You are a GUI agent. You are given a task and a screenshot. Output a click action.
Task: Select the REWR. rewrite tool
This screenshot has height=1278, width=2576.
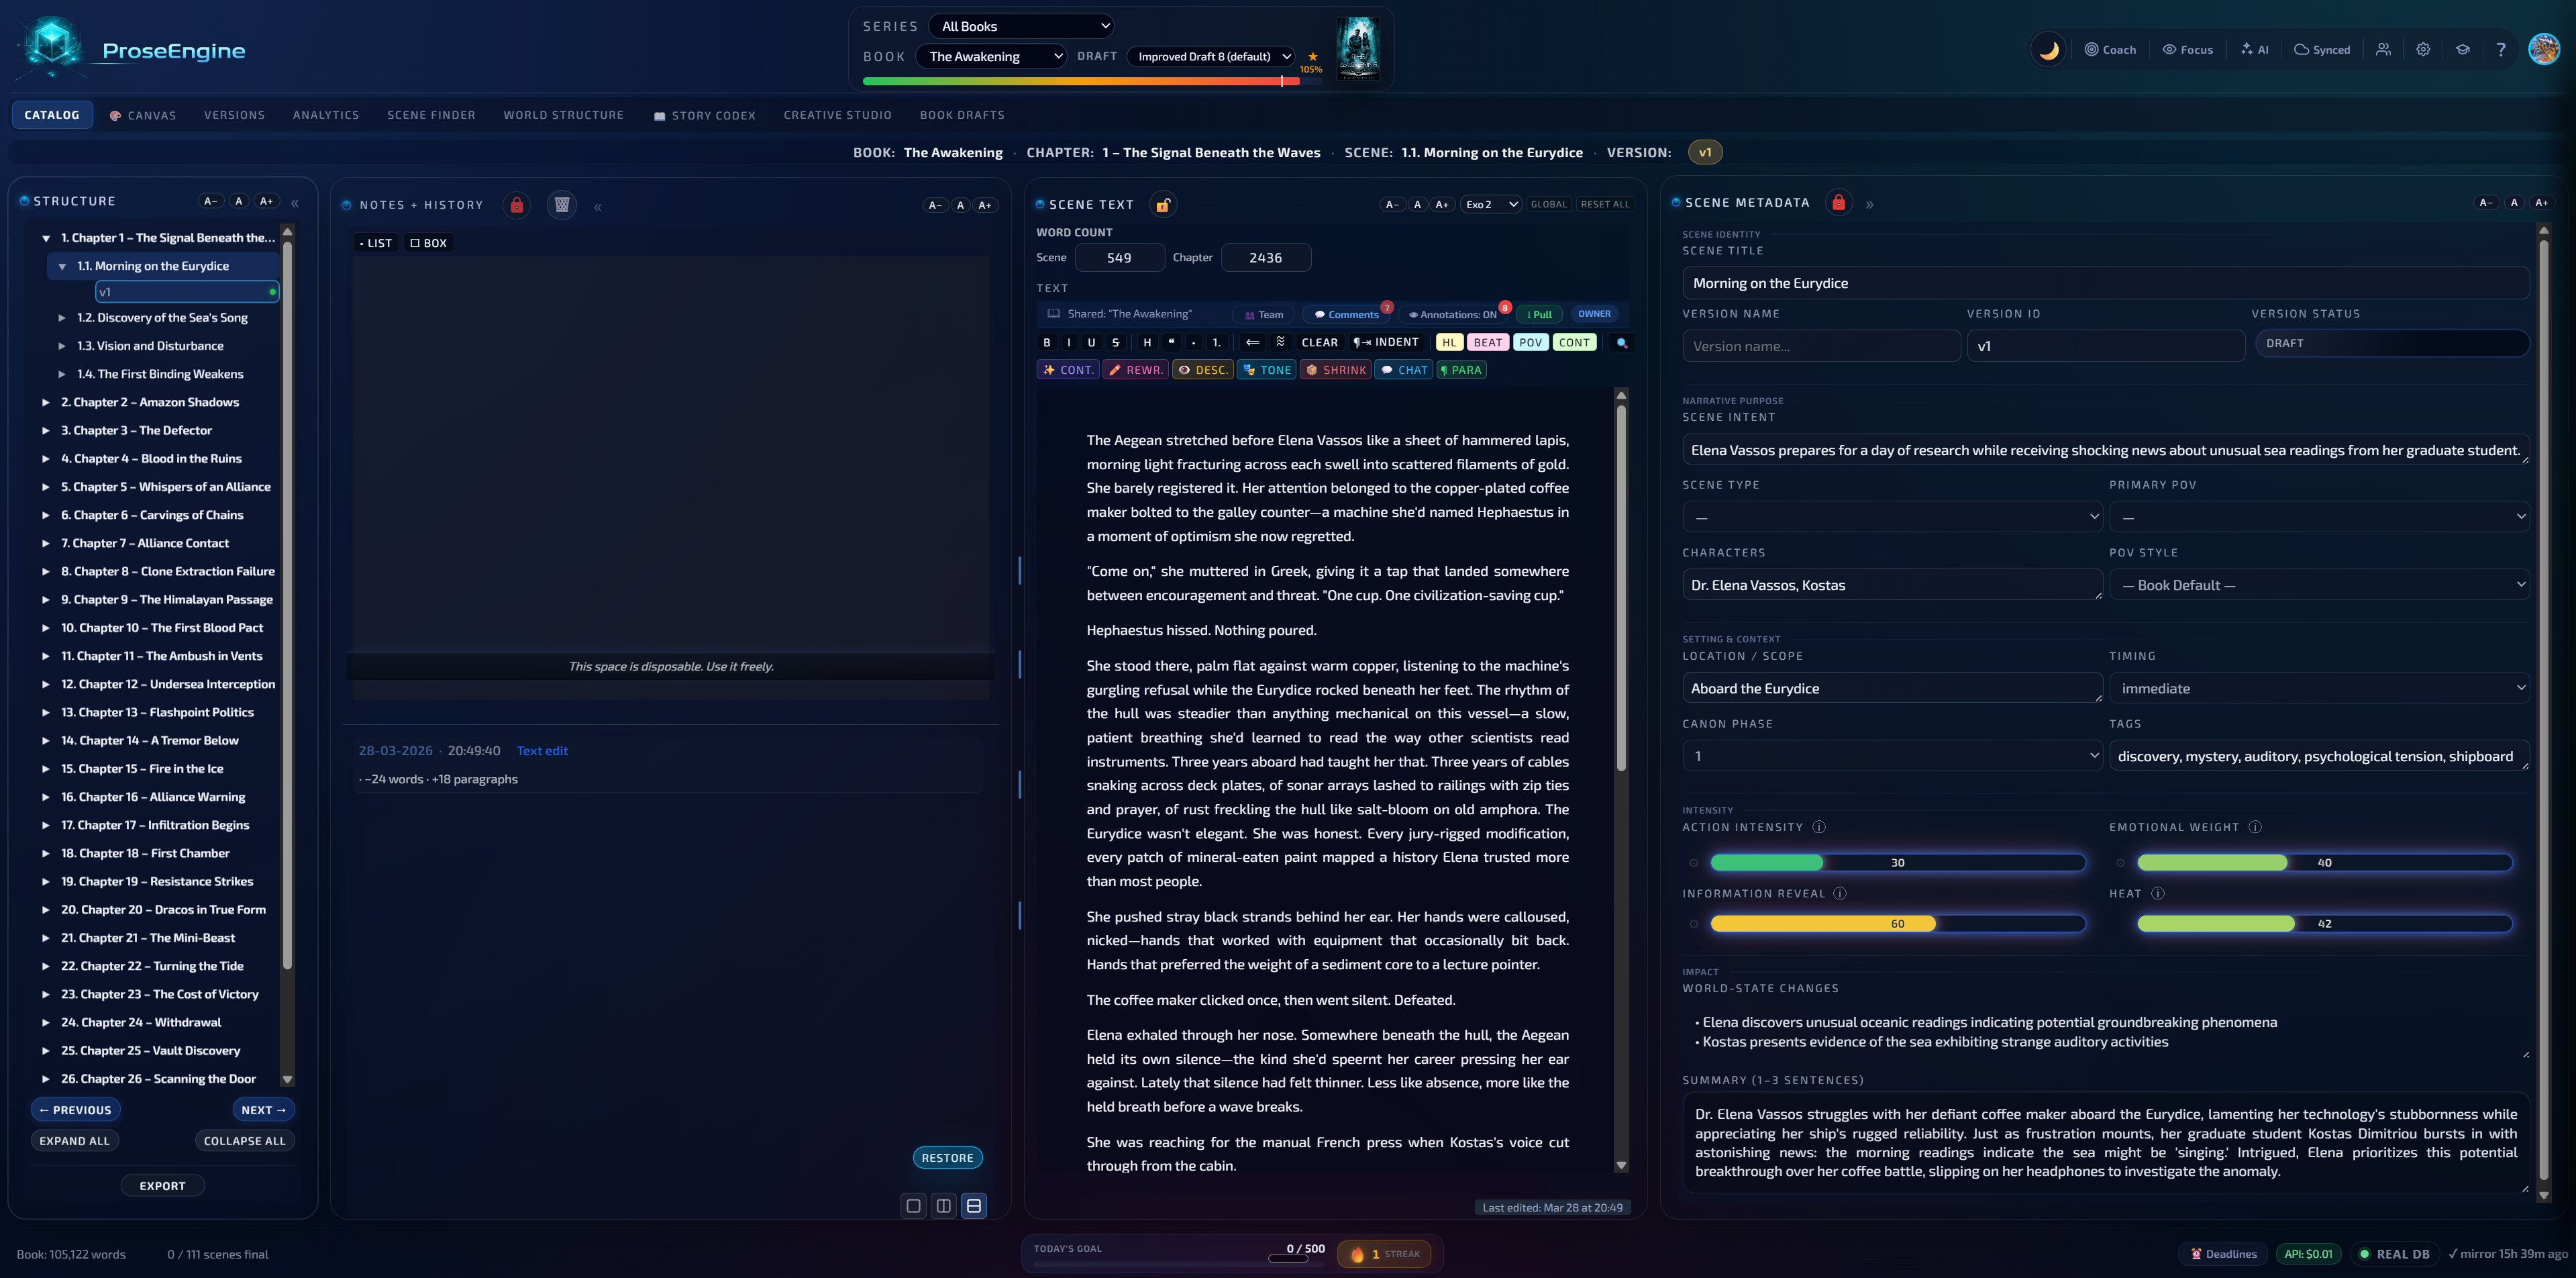point(1135,369)
